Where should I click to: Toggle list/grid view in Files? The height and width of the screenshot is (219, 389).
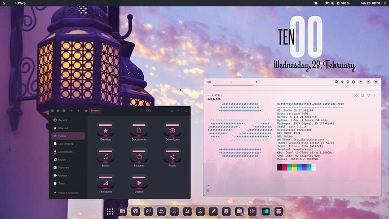coord(172,111)
